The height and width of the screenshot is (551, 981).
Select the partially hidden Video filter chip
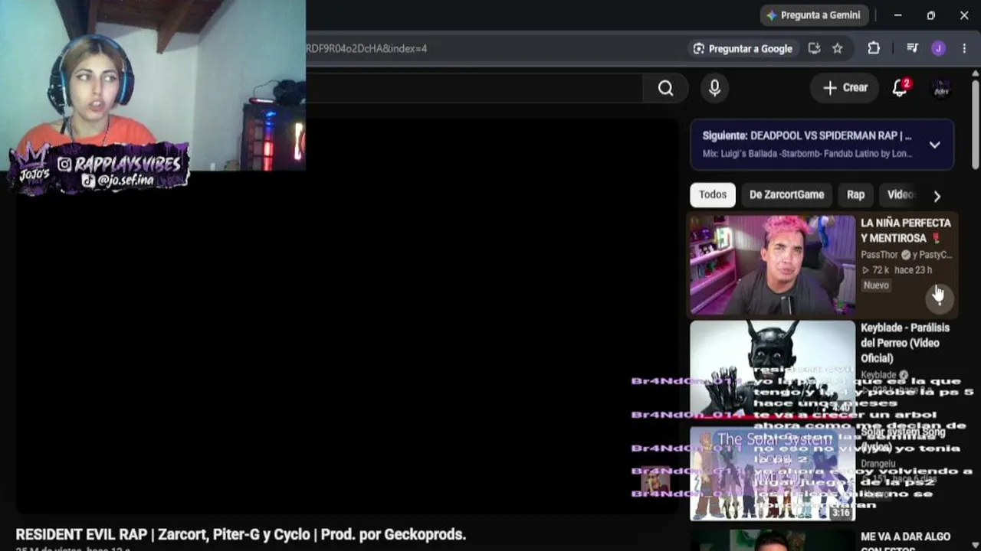coord(900,195)
